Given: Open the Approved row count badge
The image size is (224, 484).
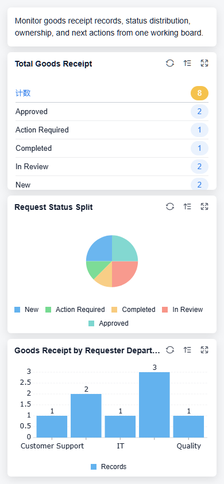Looking at the screenshot, I should tap(200, 111).
